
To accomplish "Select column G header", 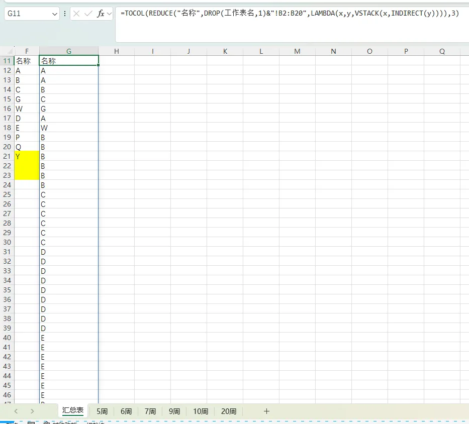I will [69, 51].
